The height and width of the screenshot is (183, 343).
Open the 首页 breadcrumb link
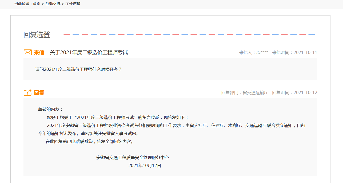[37, 4]
